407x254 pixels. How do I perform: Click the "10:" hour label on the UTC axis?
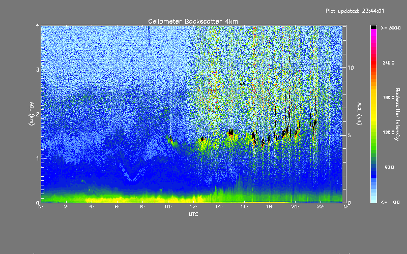[168, 207]
